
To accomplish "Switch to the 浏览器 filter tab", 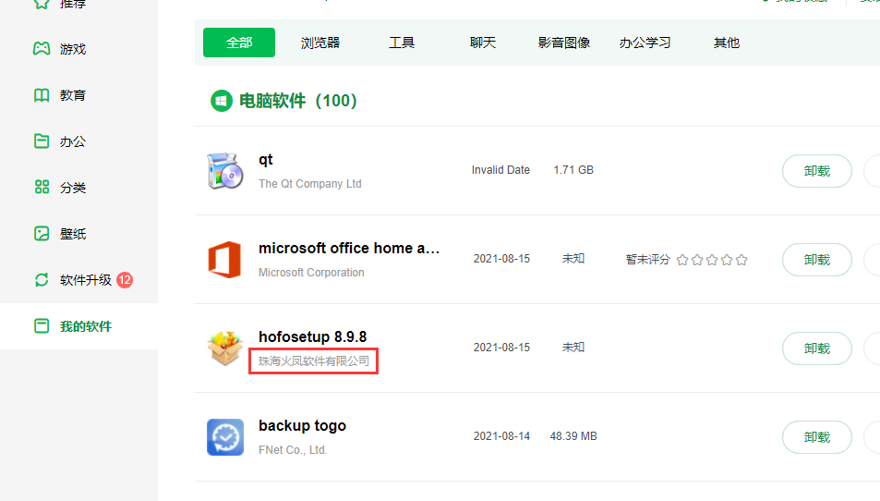I will (320, 43).
